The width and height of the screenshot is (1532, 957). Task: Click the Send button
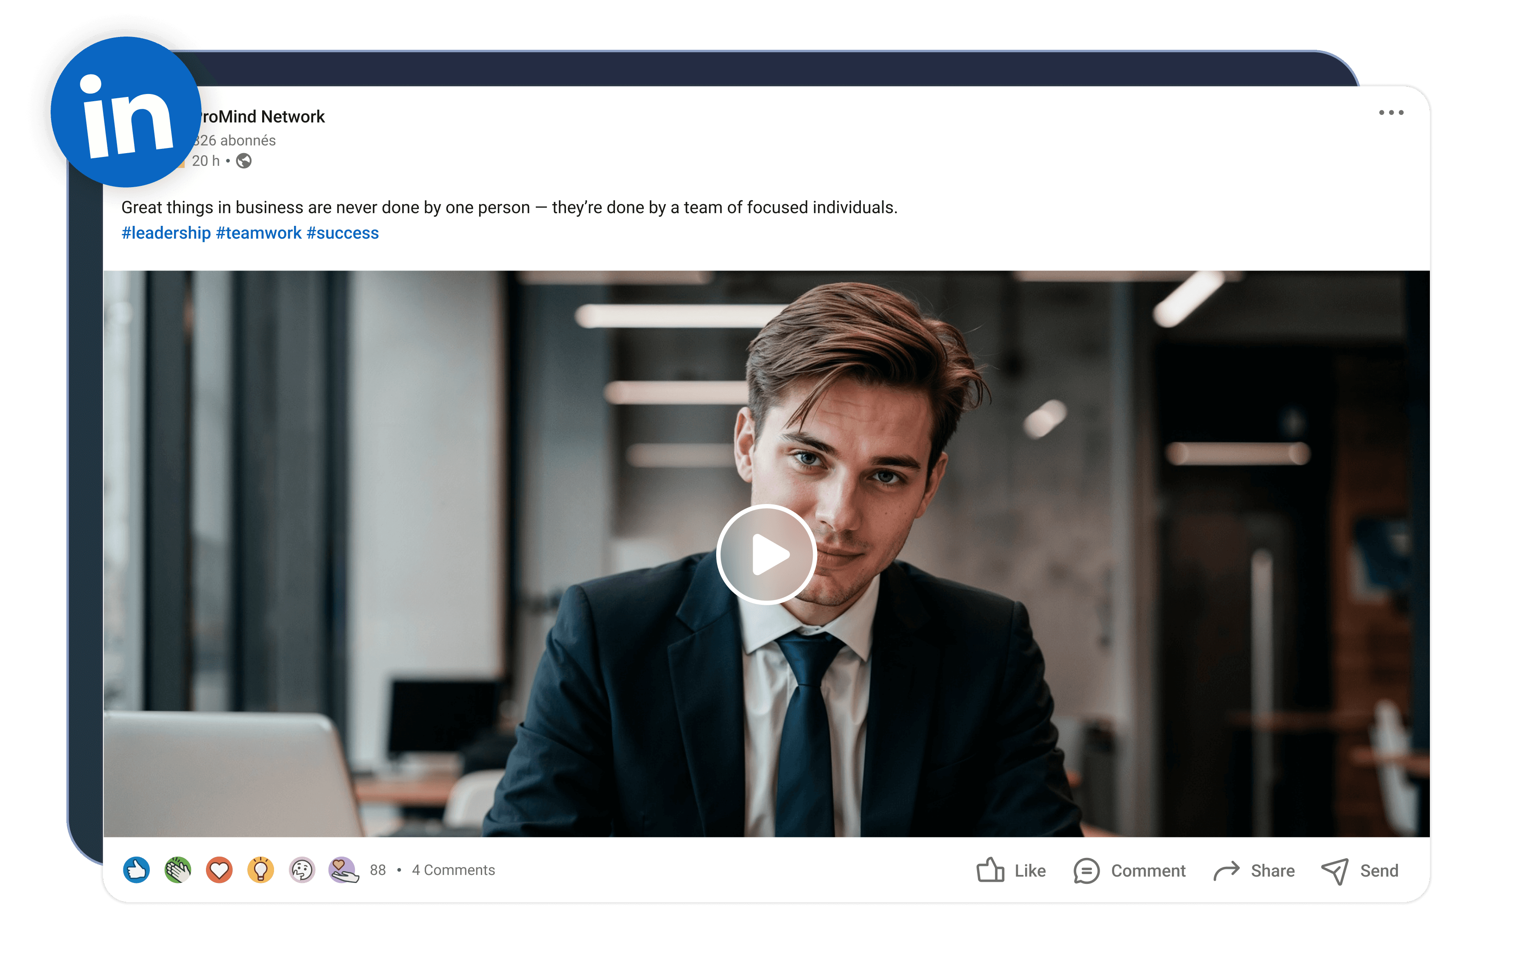pyautogui.click(x=1360, y=871)
